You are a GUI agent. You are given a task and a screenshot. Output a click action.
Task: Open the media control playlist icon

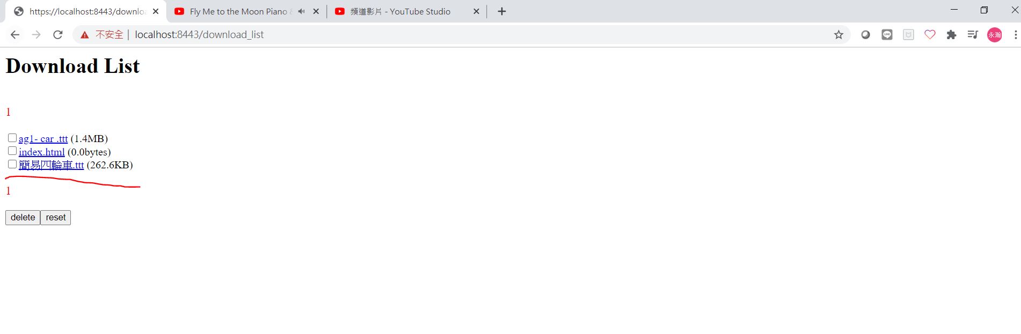973,35
